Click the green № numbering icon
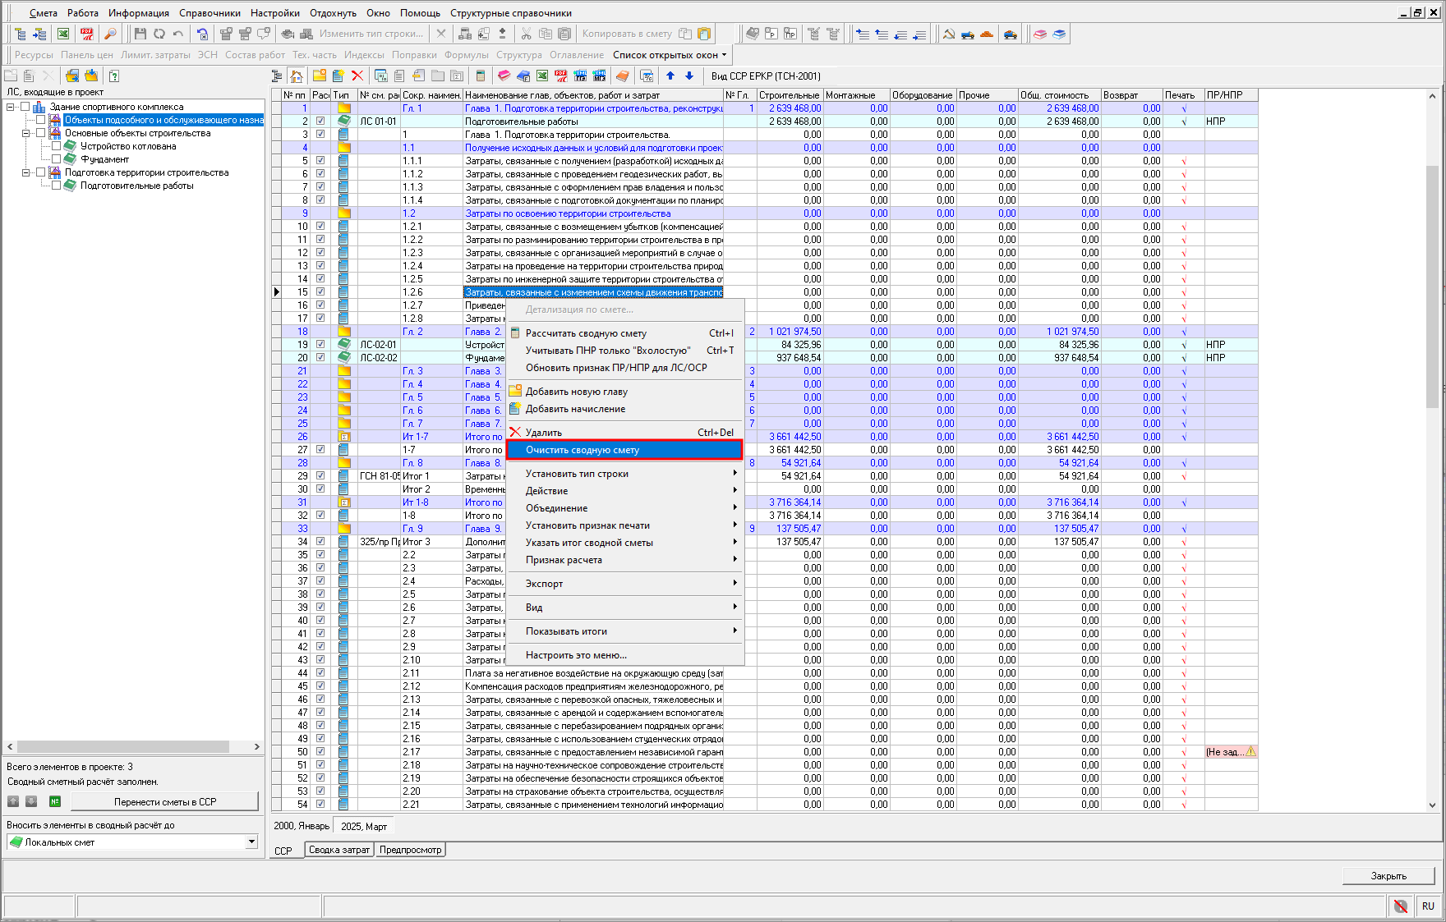1446x922 pixels. pos(55,801)
